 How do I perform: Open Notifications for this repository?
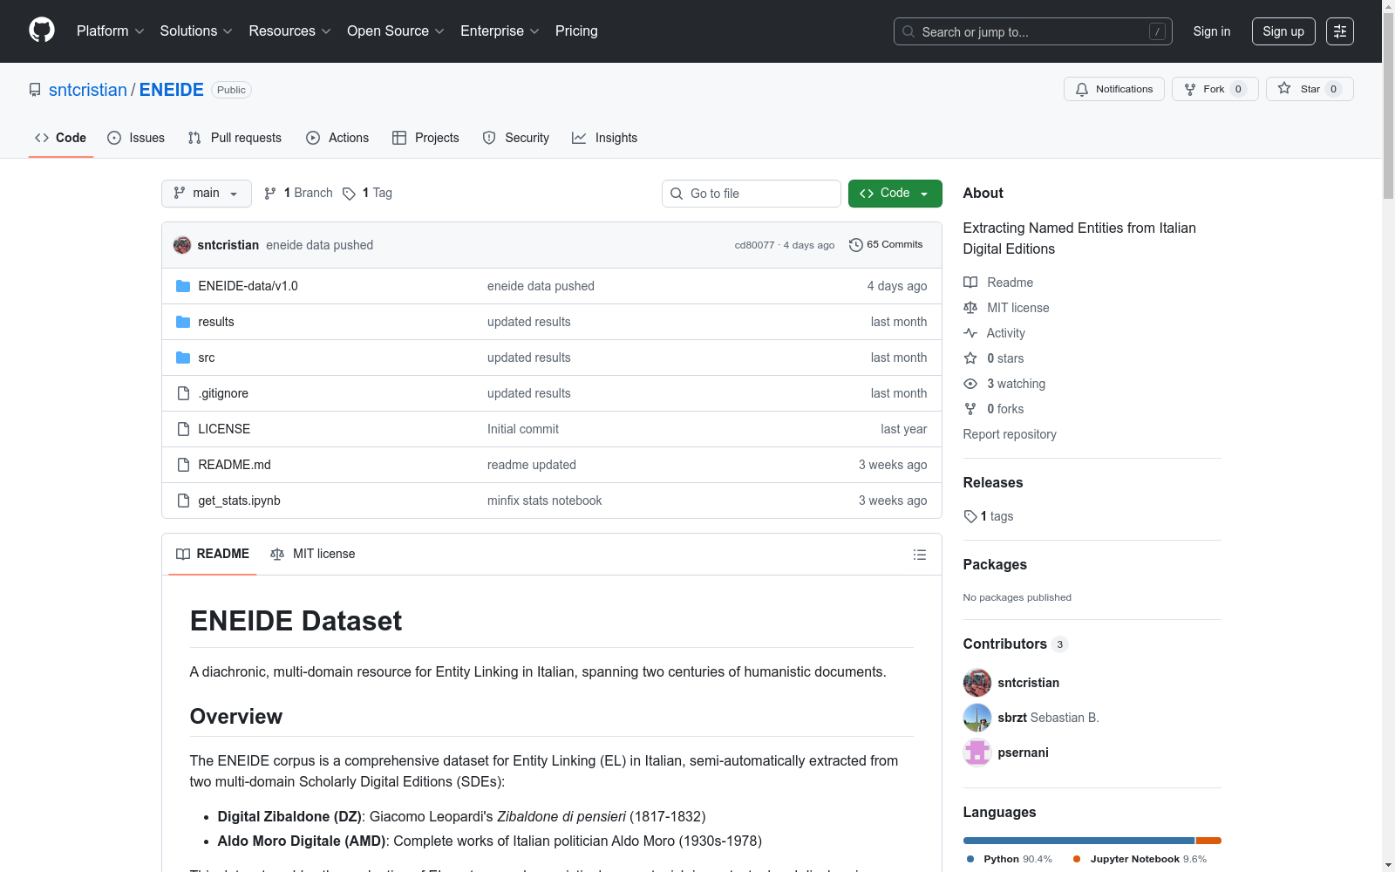(1114, 89)
